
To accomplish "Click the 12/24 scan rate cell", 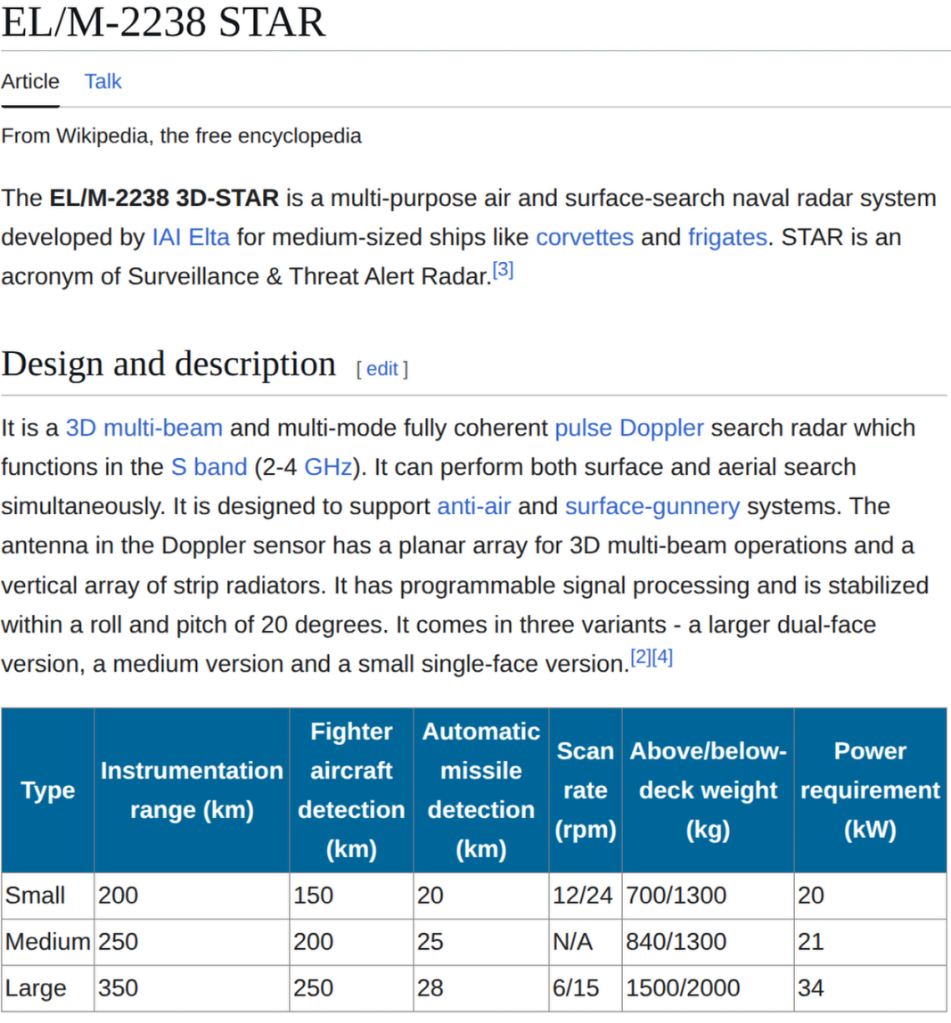I will [x=586, y=896].
